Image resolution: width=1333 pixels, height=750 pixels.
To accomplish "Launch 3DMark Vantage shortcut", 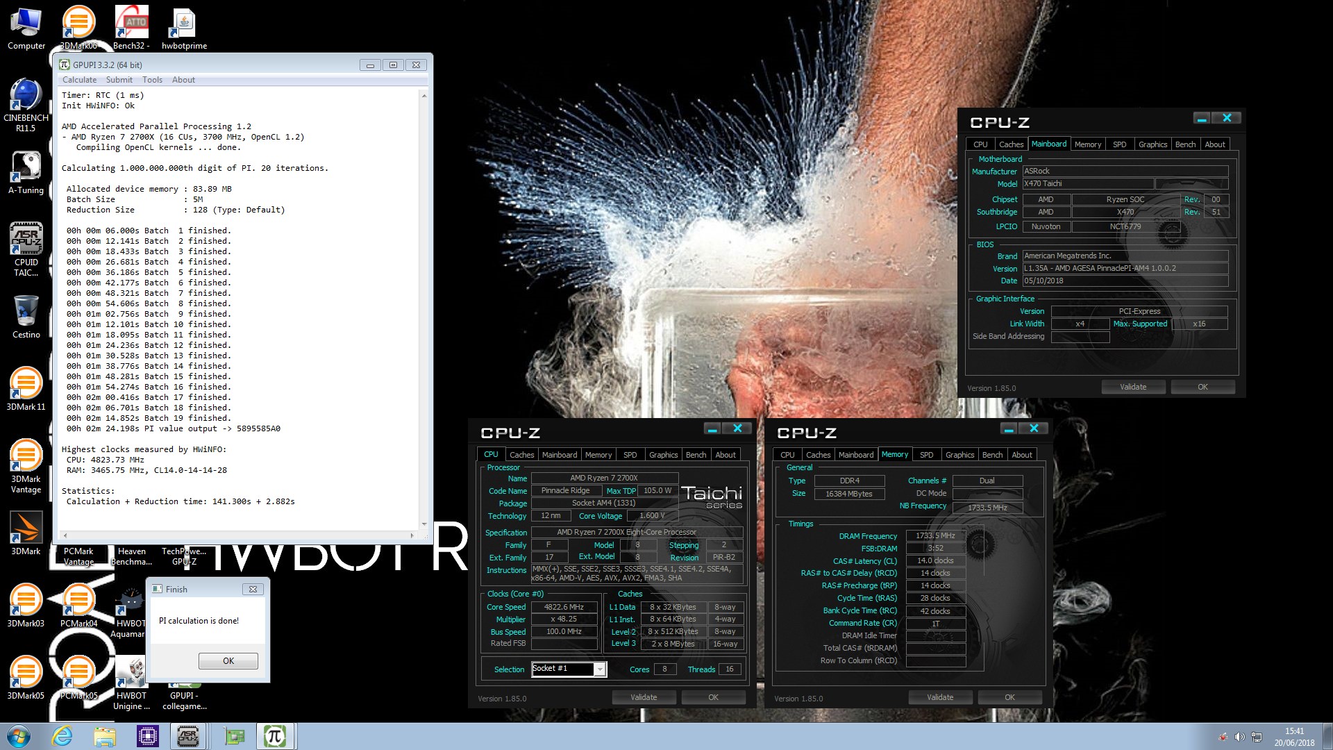I will [x=26, y=467].
